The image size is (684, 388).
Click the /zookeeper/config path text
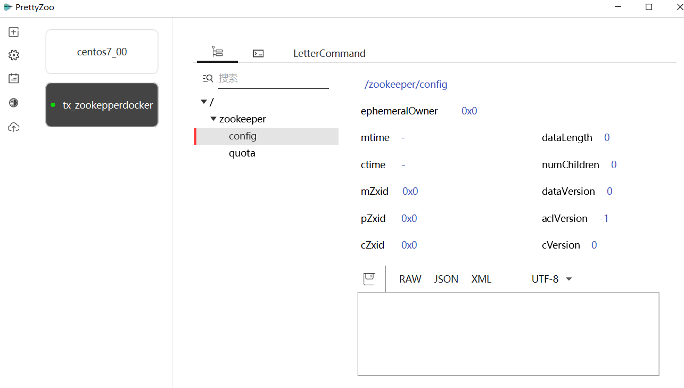tap(406, 85)
